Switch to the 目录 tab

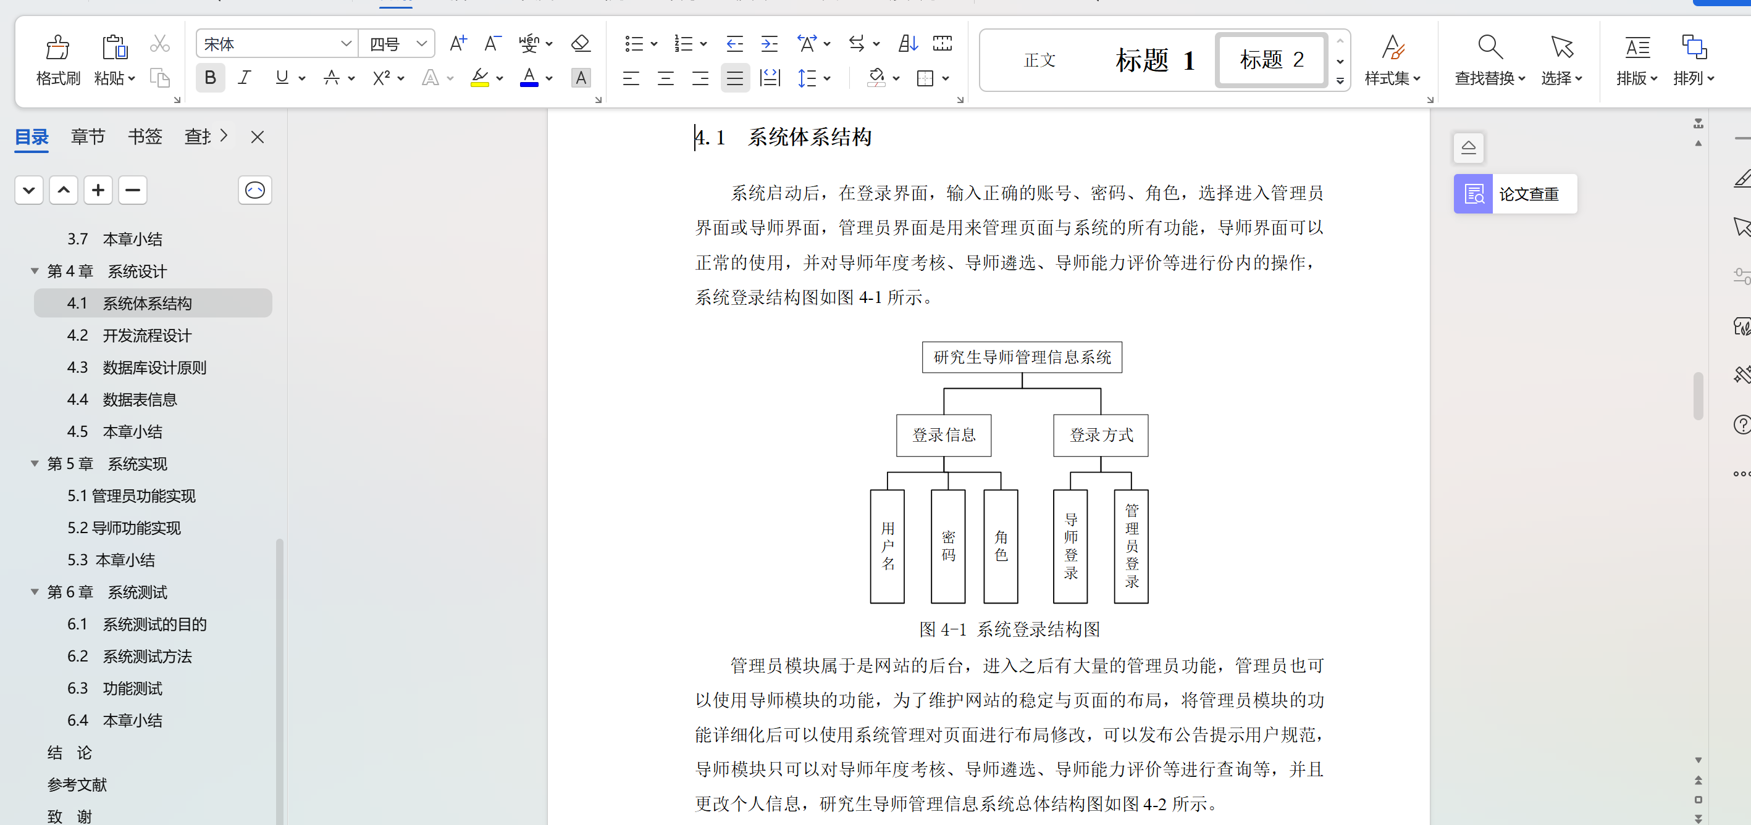coord(32,136)
